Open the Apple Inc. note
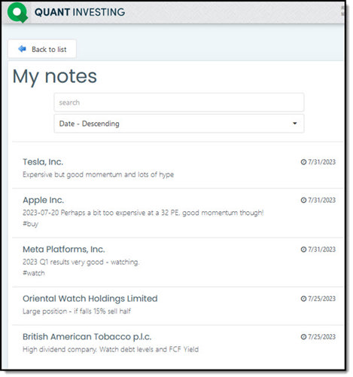 coord(44,200)
